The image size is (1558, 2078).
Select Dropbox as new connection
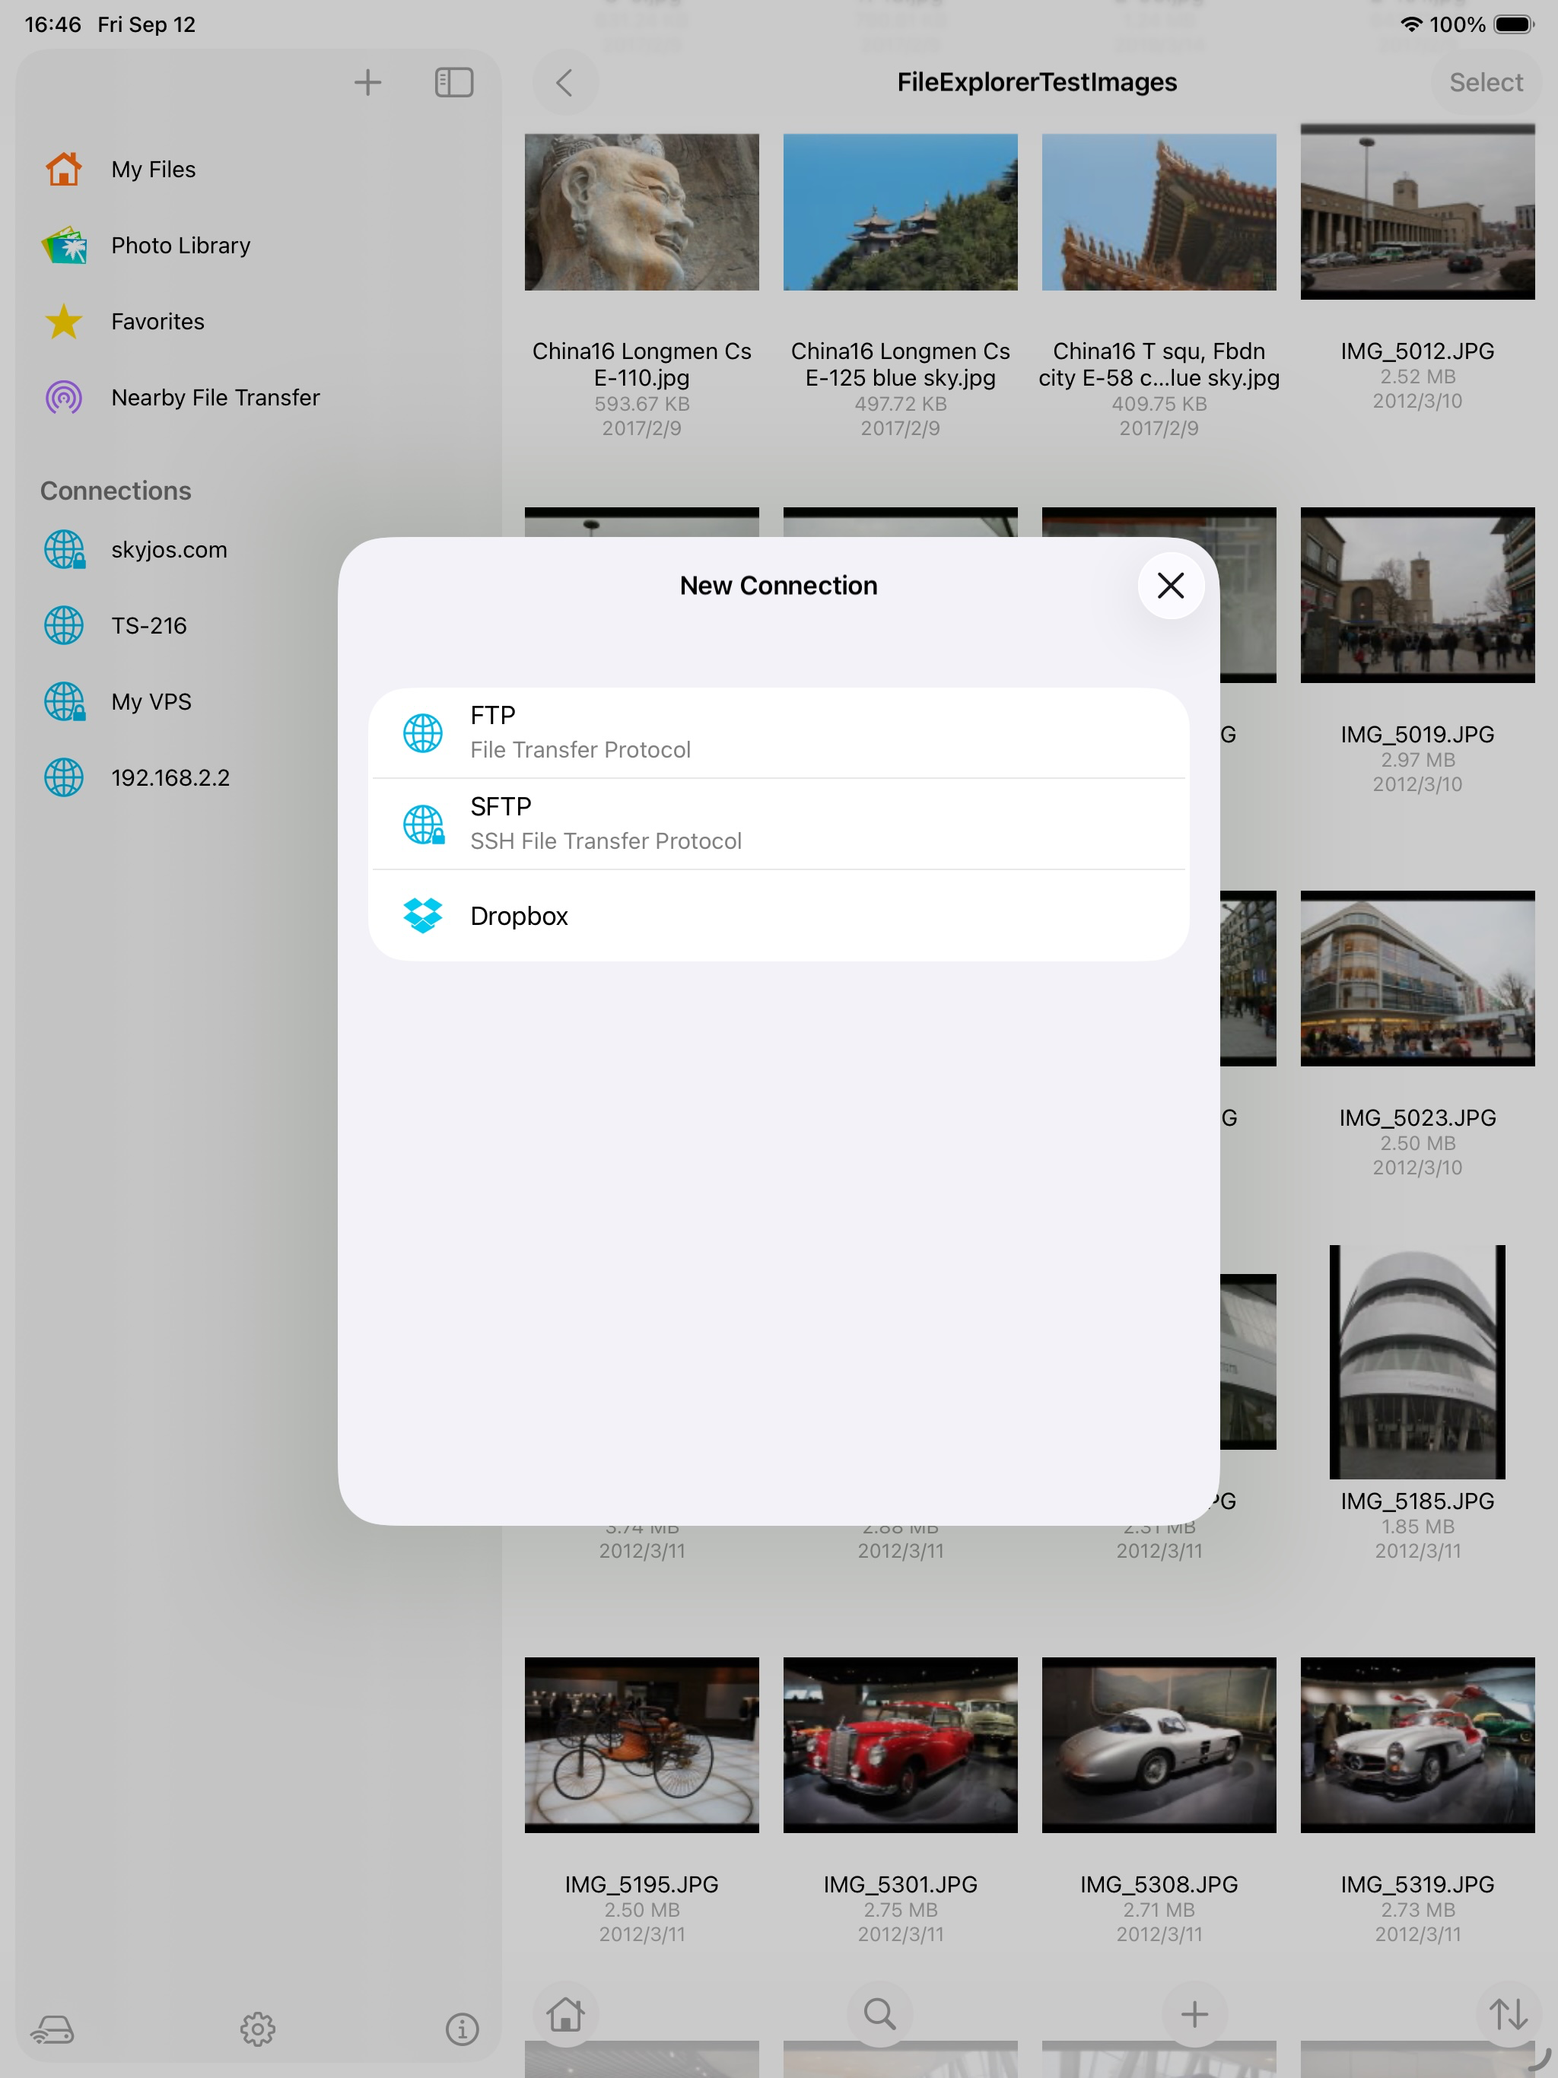click(778, 915)
